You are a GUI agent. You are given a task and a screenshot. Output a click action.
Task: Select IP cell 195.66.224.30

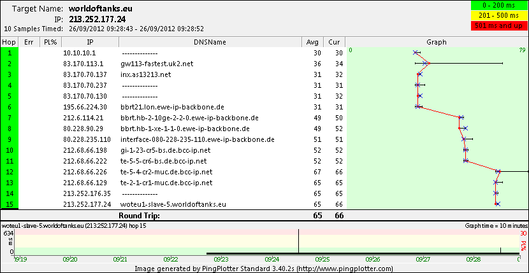coord(85,107)
